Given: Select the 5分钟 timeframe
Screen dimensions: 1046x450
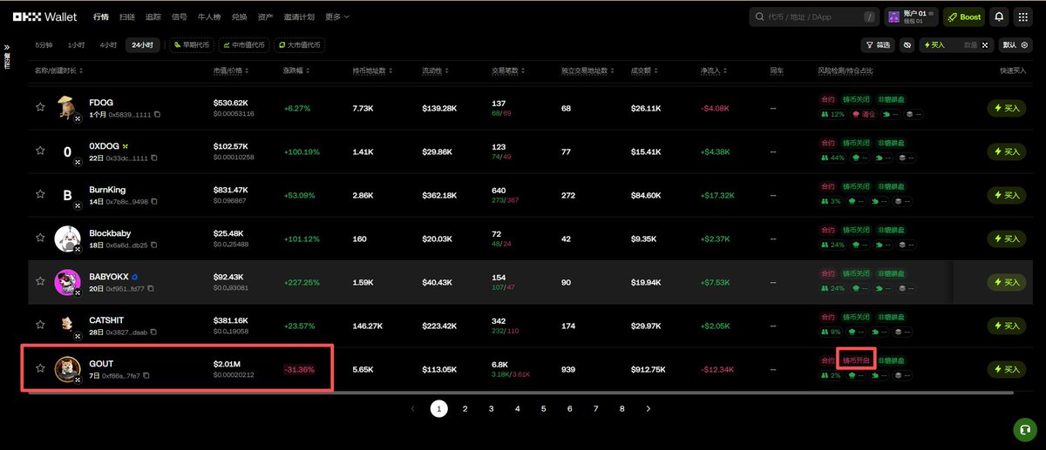Looking at the screenshot, I should (x=44, y=44).
